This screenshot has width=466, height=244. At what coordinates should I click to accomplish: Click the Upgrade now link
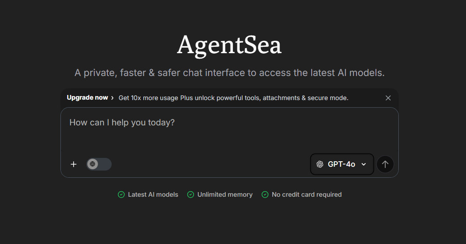click(87, 98)
